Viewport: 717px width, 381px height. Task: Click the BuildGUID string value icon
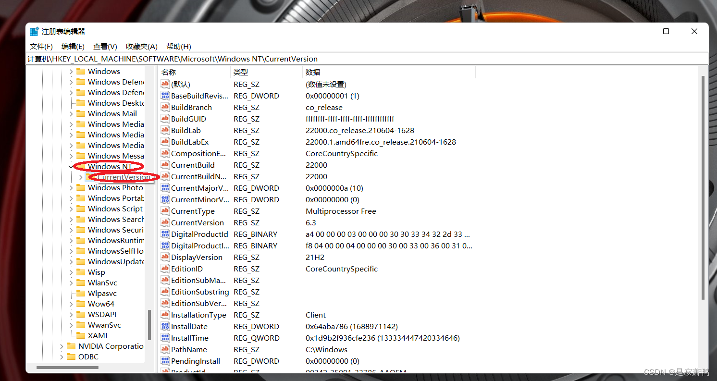pyautogui.click(x=165, y=119)
